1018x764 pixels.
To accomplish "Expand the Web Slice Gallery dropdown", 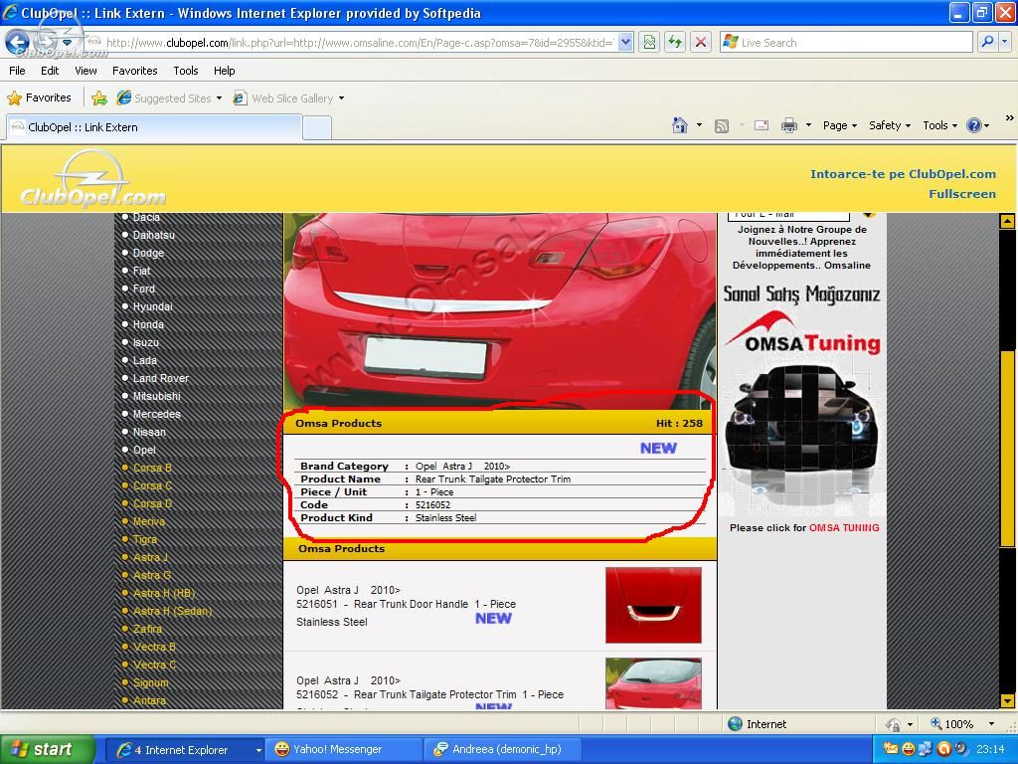I will click(x=342, y=98).
